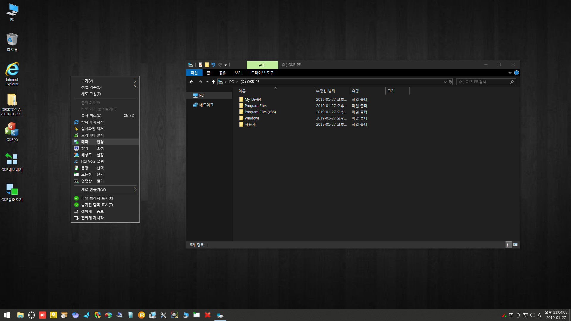Open recent locations dropdown arrow

point(207,82)
